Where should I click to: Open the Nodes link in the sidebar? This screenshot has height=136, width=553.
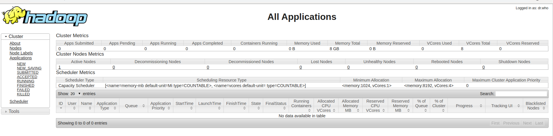(x=15, y=48)
